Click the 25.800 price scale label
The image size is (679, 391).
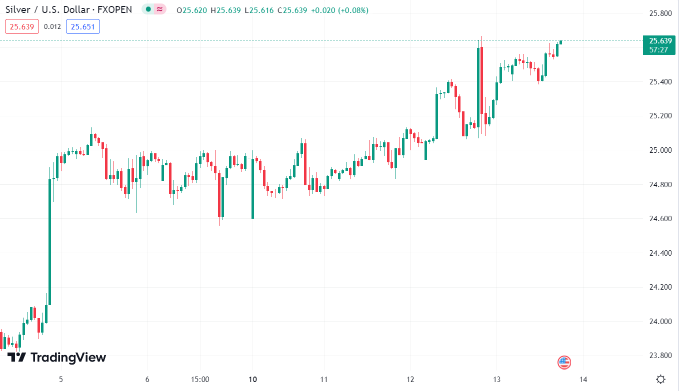click(660, 13)
